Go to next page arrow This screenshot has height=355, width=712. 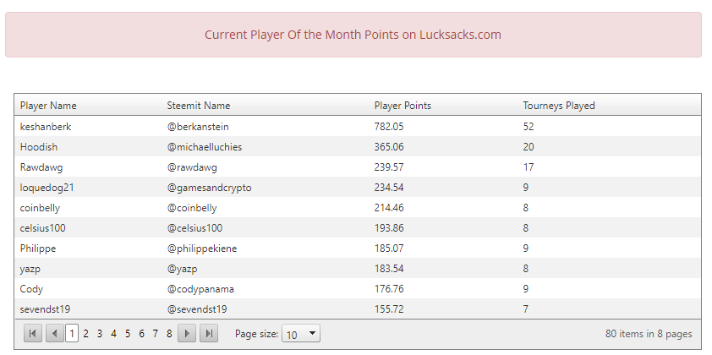187,334
